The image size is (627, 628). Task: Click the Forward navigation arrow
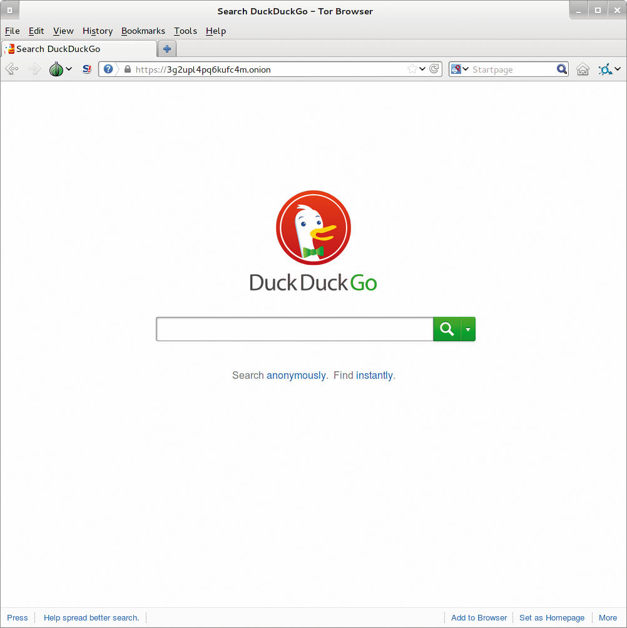(x=34, y=69)
